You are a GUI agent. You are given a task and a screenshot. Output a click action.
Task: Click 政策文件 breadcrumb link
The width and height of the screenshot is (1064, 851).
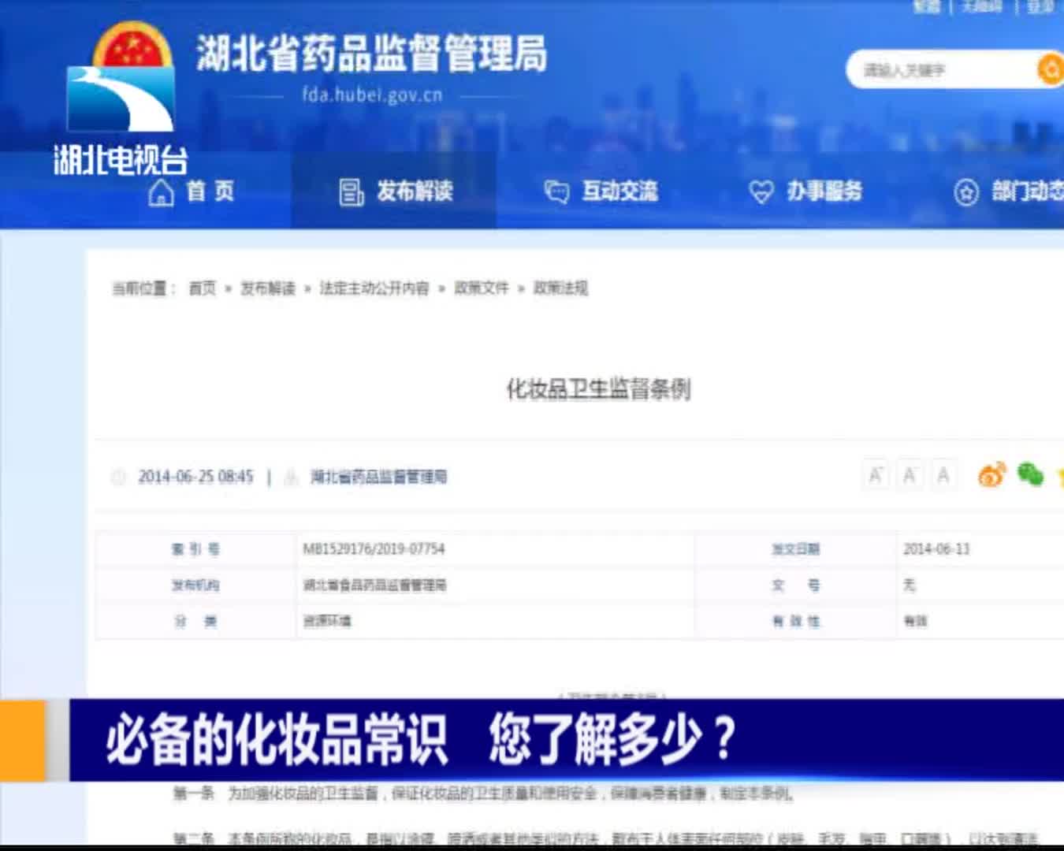482,288
